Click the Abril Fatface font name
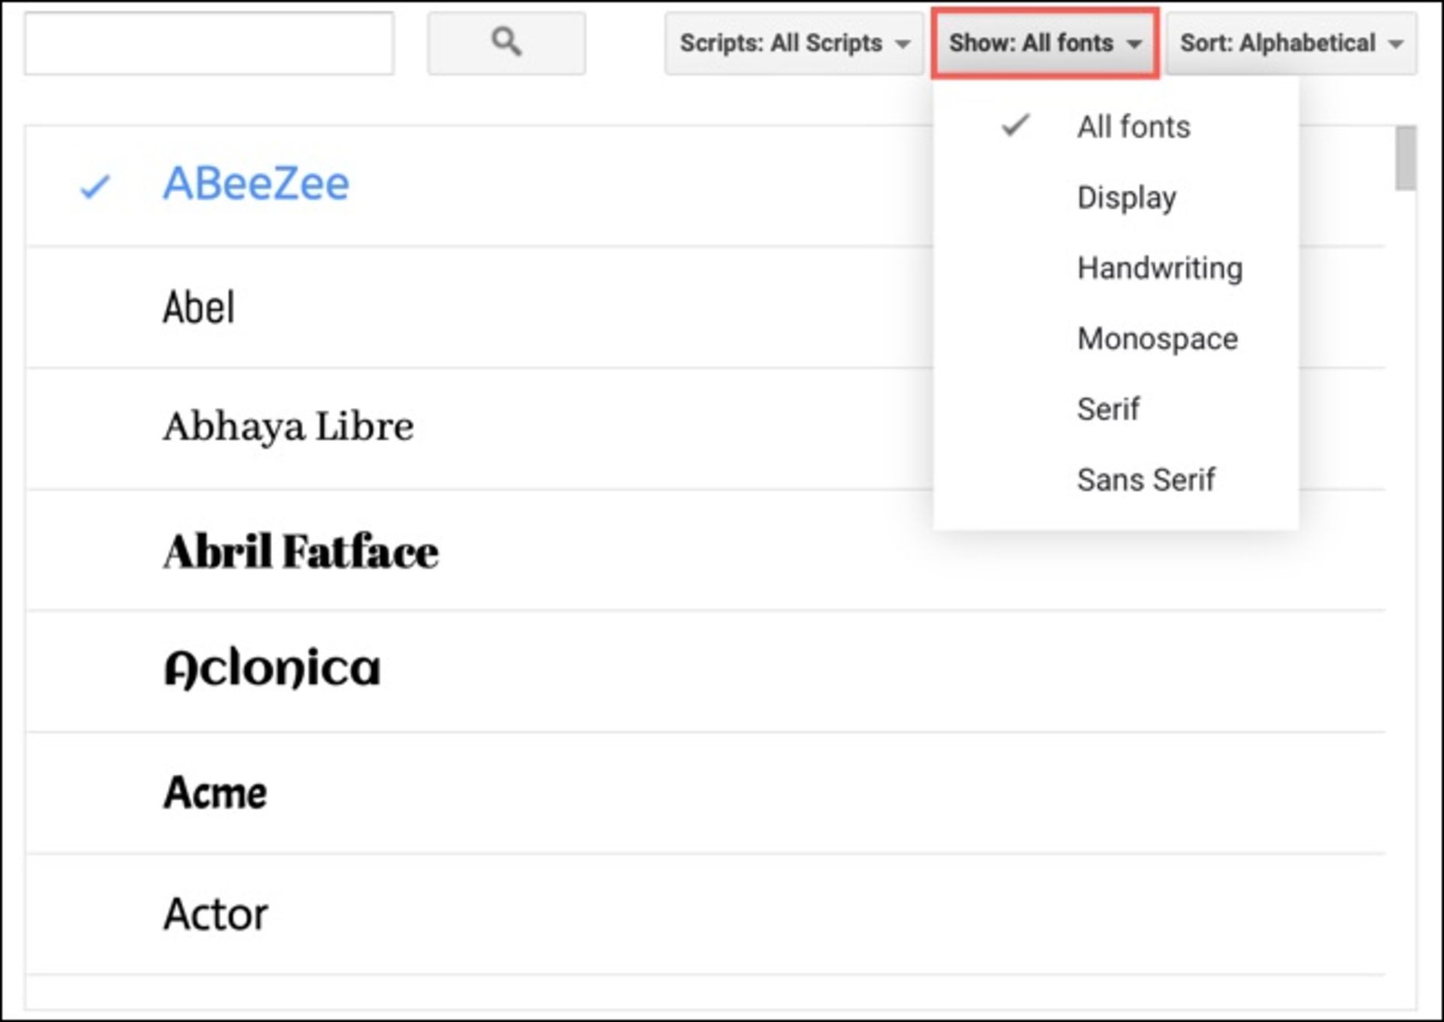This screenshot has height=1022, width=1444. tap(301, 550)
